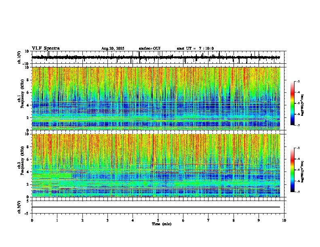This screenshot has height=247, width=320.
Task: Click the ch.3 flat line trace
Action: pos(156,207)
